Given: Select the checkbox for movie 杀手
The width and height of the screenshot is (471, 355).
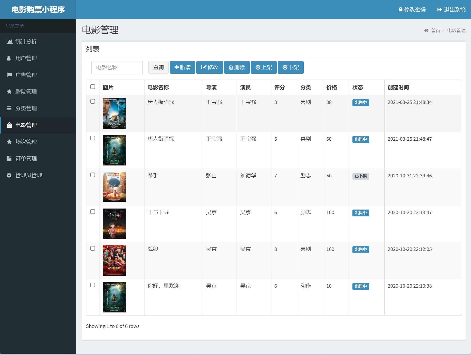Looking at the screenshot, I should [x=93, y=175].
